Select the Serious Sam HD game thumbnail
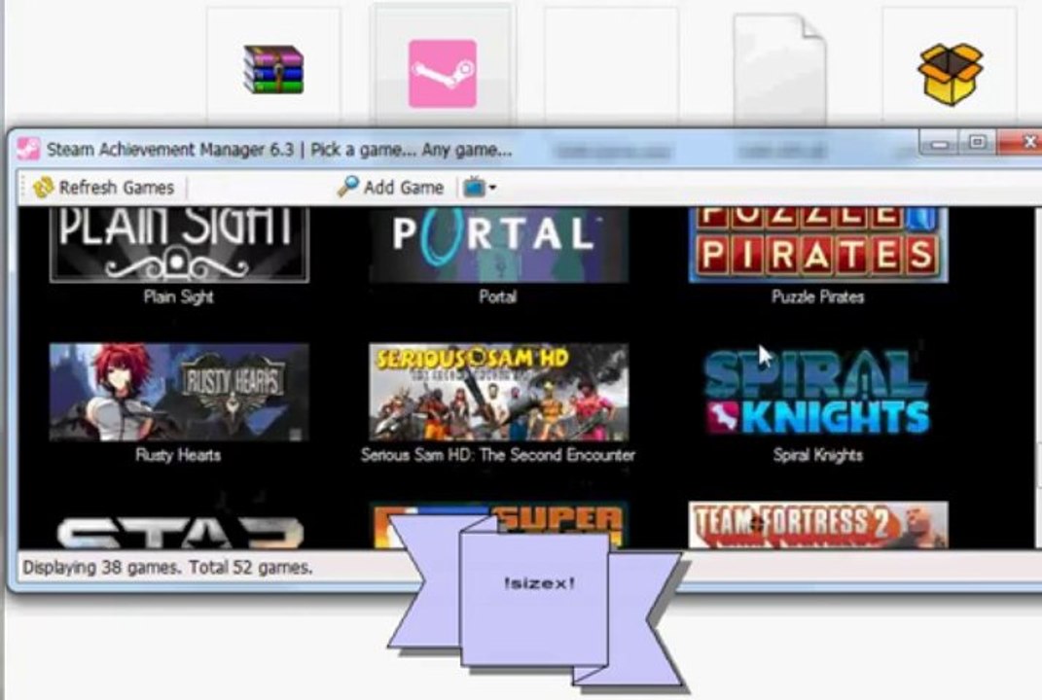The width and height of the screenshot is (1042, 700). pyautogui.click(x=498, y=392)
